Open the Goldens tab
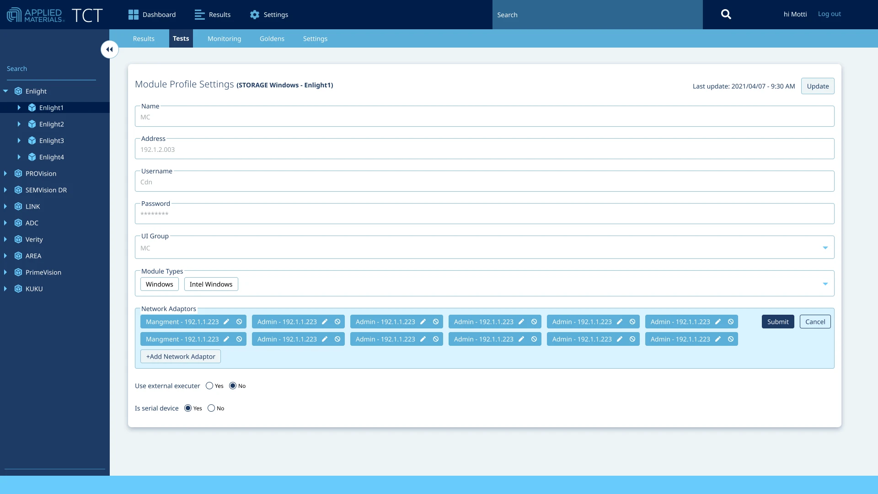Viewport: 878px width, 494px height. pos(272,38)
